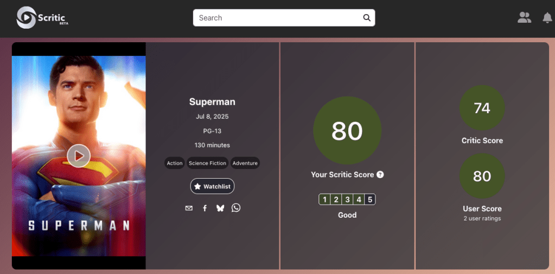
Task: Open the Science Fiction genre tag
Action: click(x=207, y=163)
